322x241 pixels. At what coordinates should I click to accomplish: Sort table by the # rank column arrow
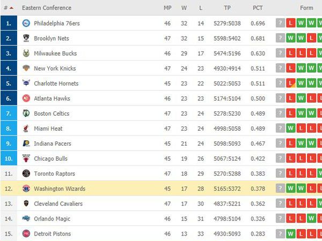click(11, 8)
